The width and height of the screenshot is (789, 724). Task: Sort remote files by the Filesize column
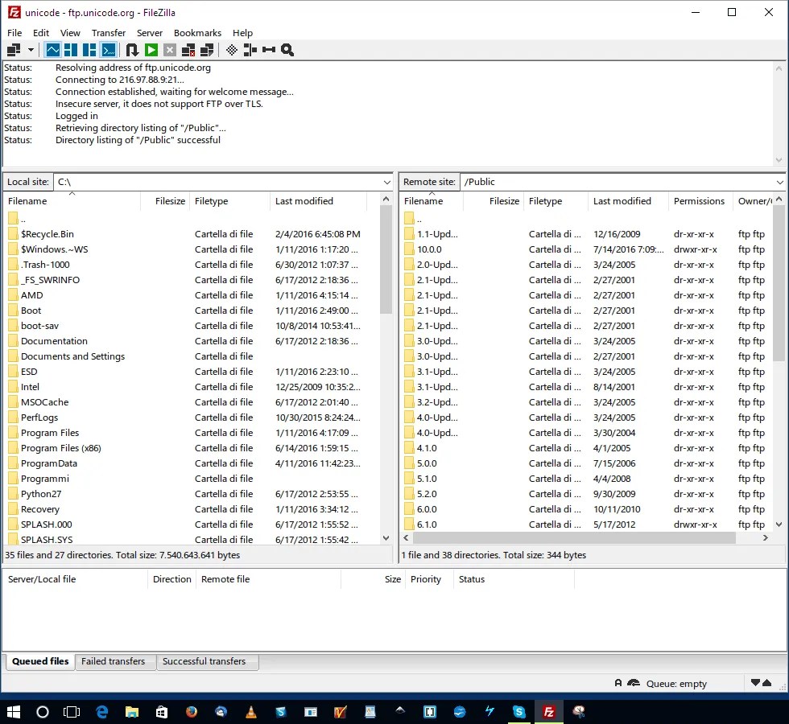503,201
